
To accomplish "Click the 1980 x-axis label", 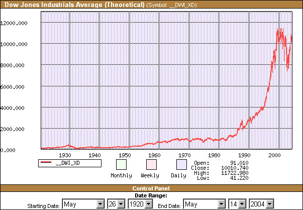I will [x=214, y=155].
